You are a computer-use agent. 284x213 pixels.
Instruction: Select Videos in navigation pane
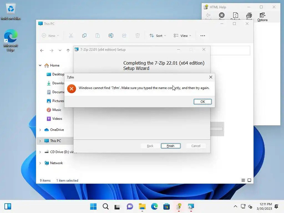click(x=55, y=119)
